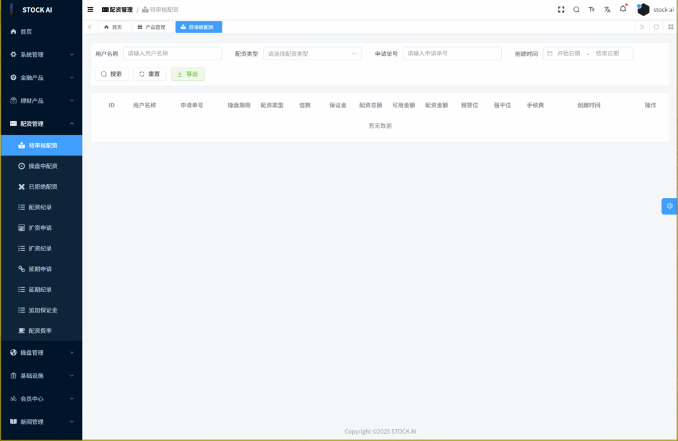The image size is (678, 441).
Task: Click the refresh icon in tab bar
Action: 656,27
